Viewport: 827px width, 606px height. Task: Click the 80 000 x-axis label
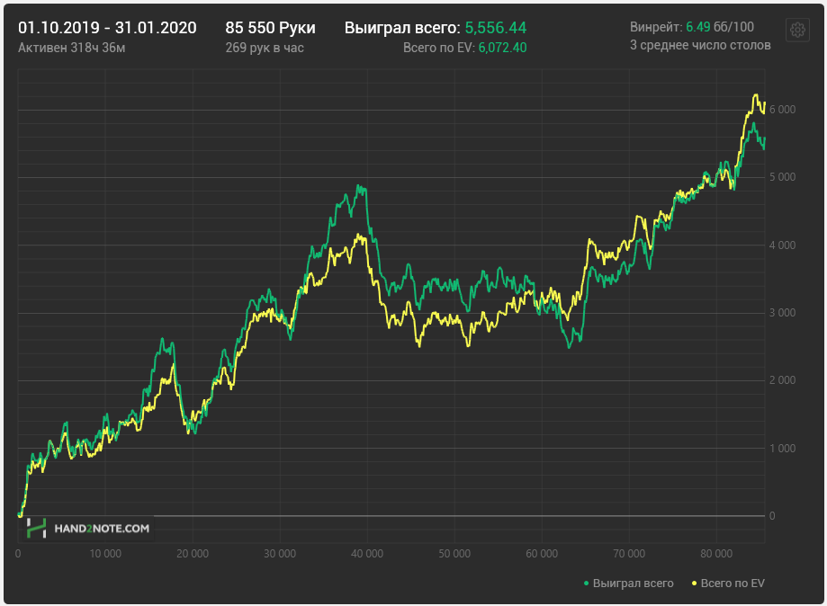(x=716, y=554)
